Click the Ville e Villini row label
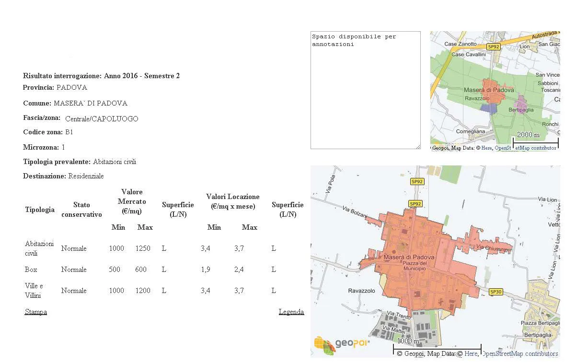 point(34,291)
